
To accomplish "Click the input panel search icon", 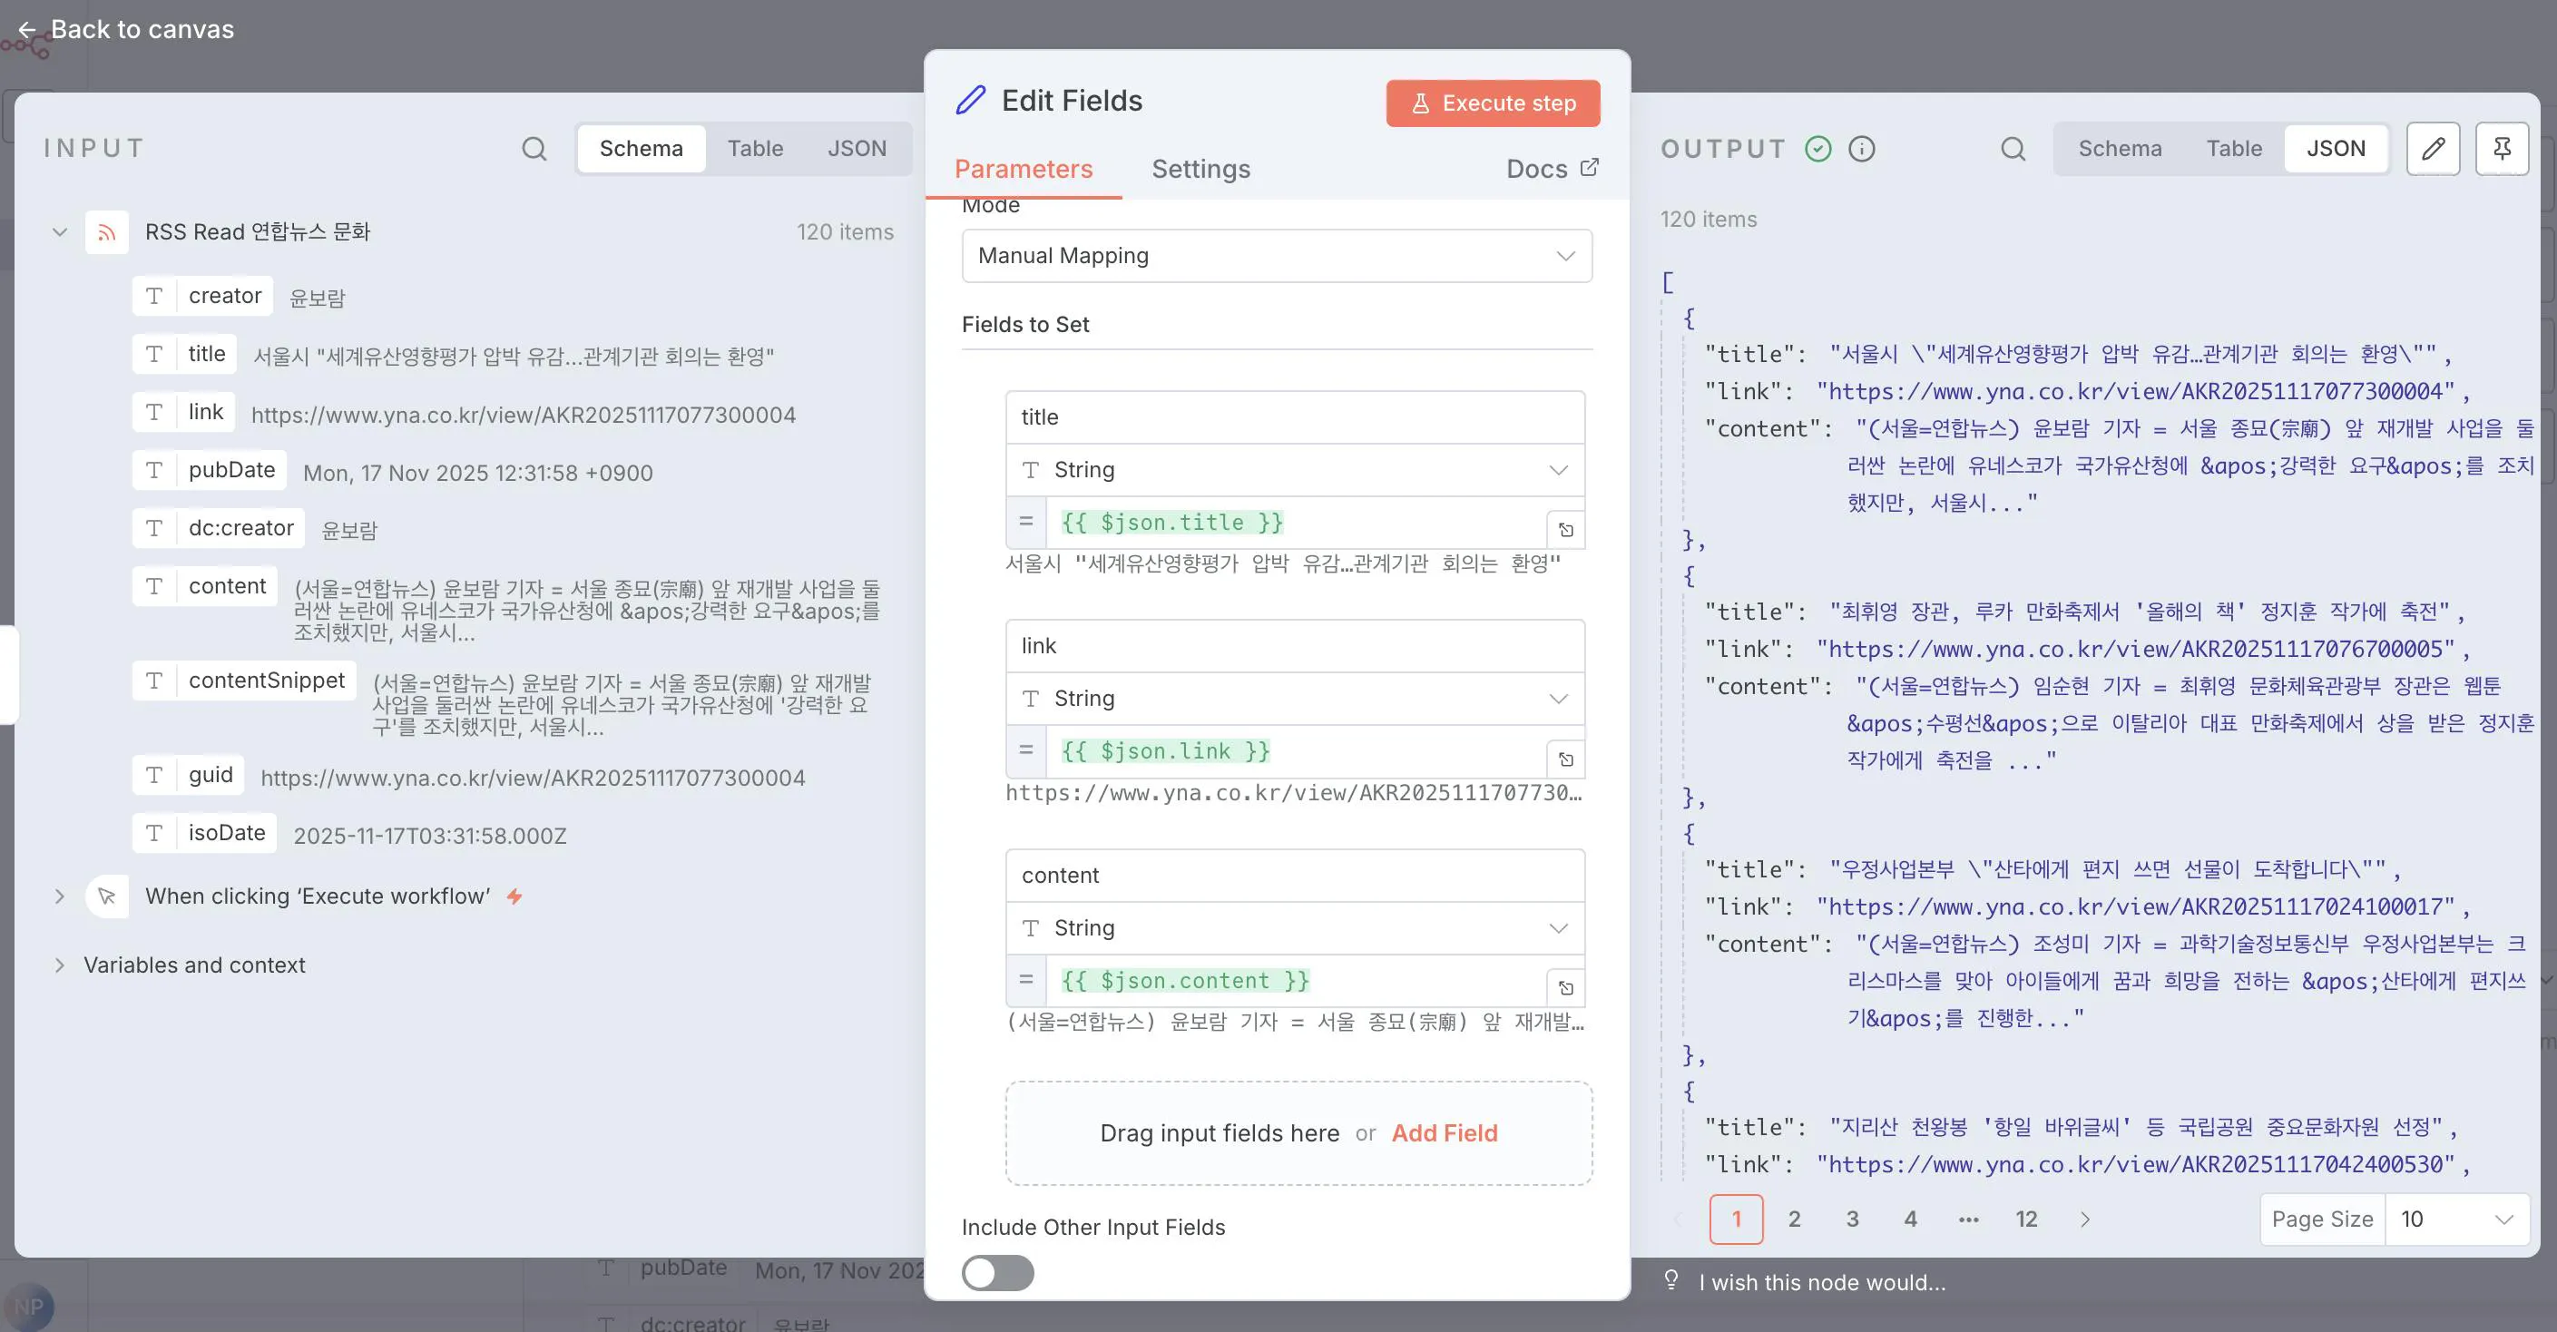I will pos(534,149).
